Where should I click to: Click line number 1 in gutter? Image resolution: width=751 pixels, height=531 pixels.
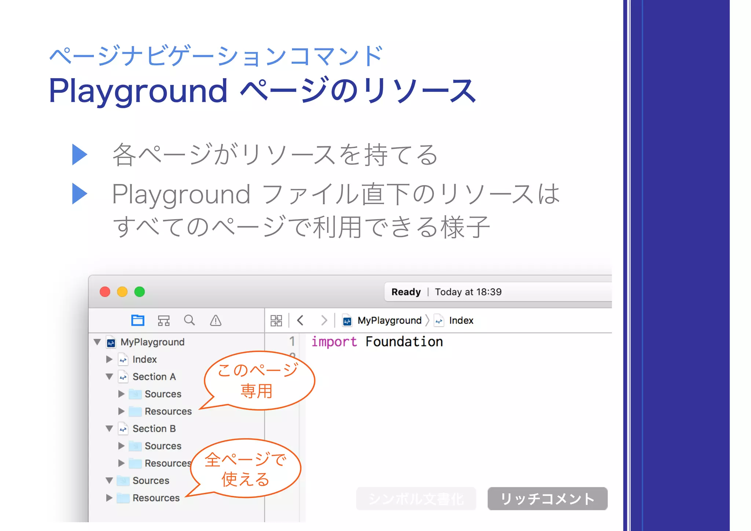(292, 341)
